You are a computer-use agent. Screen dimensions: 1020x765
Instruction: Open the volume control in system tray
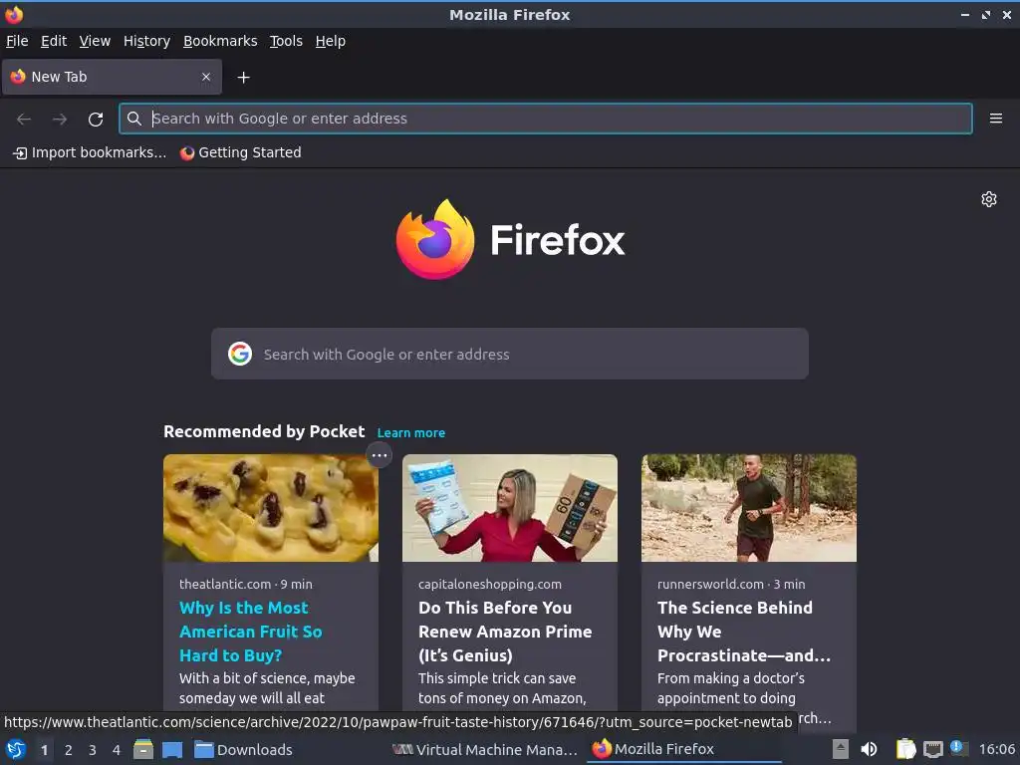869,749
